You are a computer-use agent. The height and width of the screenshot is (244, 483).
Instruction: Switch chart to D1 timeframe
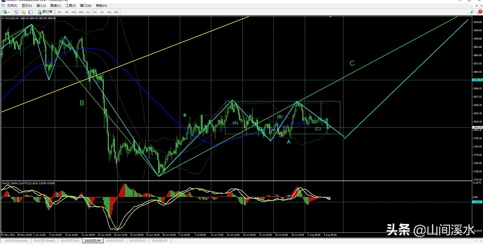102,12
